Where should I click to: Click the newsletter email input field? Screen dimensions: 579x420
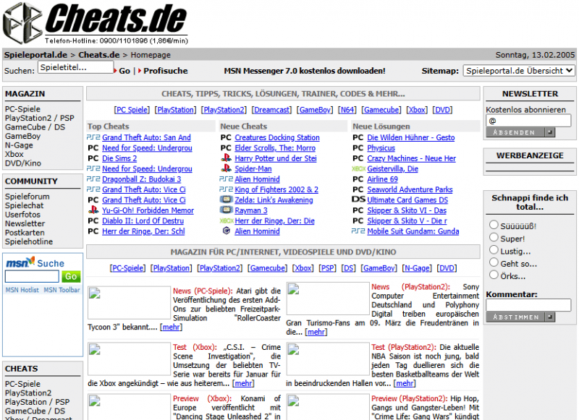point(528,120)
